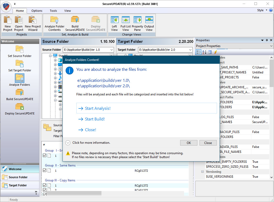Open the Home ribbon tab

20,11
